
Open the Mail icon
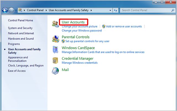55,71
